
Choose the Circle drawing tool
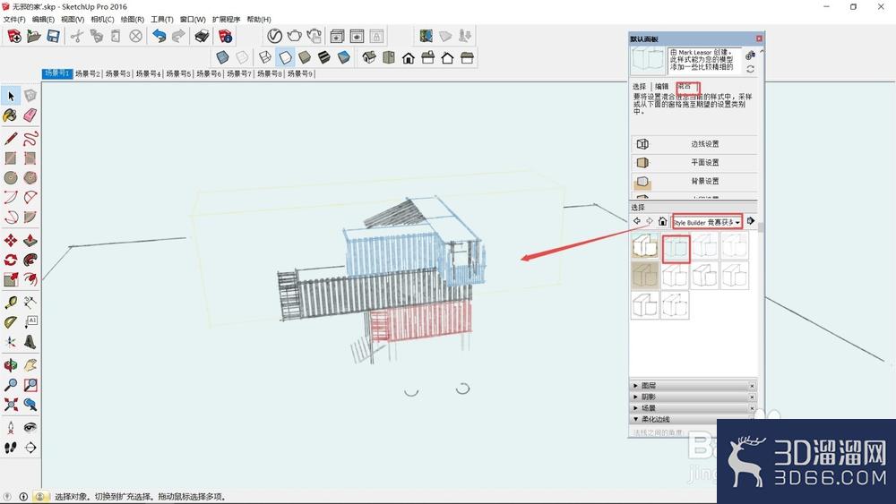tap(11, 177)
